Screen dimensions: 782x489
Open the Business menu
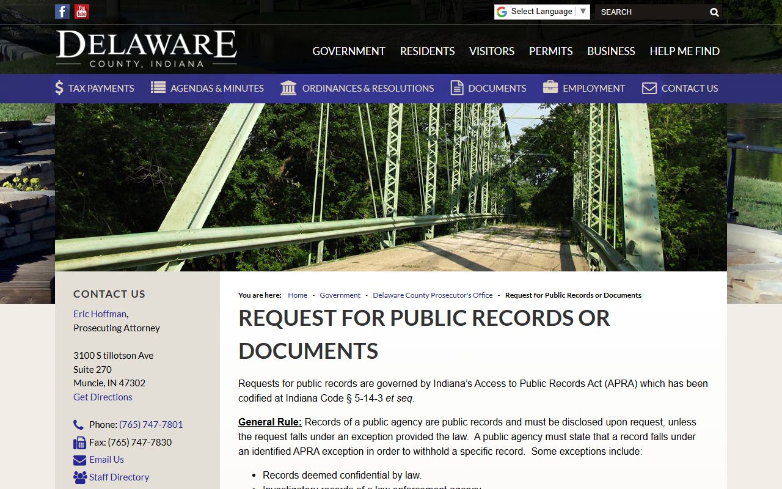pyautogui.click(x=611, y=51)
